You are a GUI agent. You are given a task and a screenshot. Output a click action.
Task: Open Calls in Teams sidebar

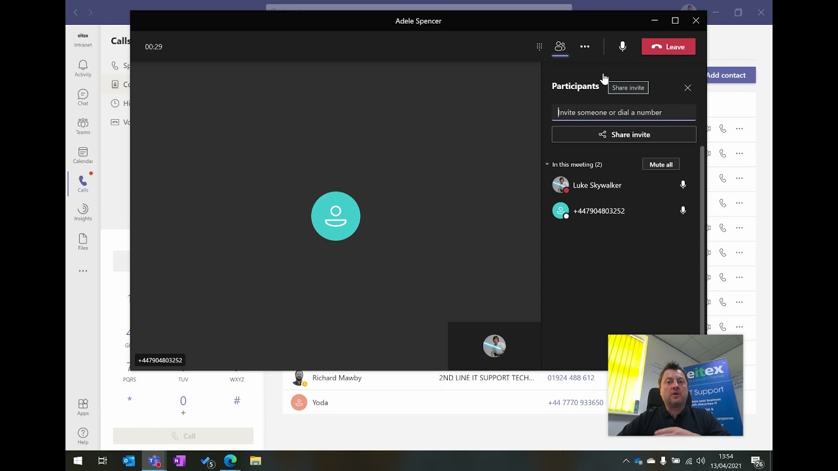coord(82,184)
